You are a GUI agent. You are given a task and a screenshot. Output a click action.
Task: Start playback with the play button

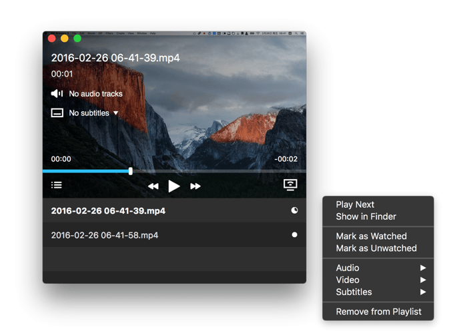point(174,186)
